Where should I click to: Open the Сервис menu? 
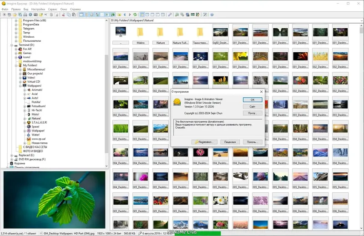pyautogui.click(x=53, y=9)
